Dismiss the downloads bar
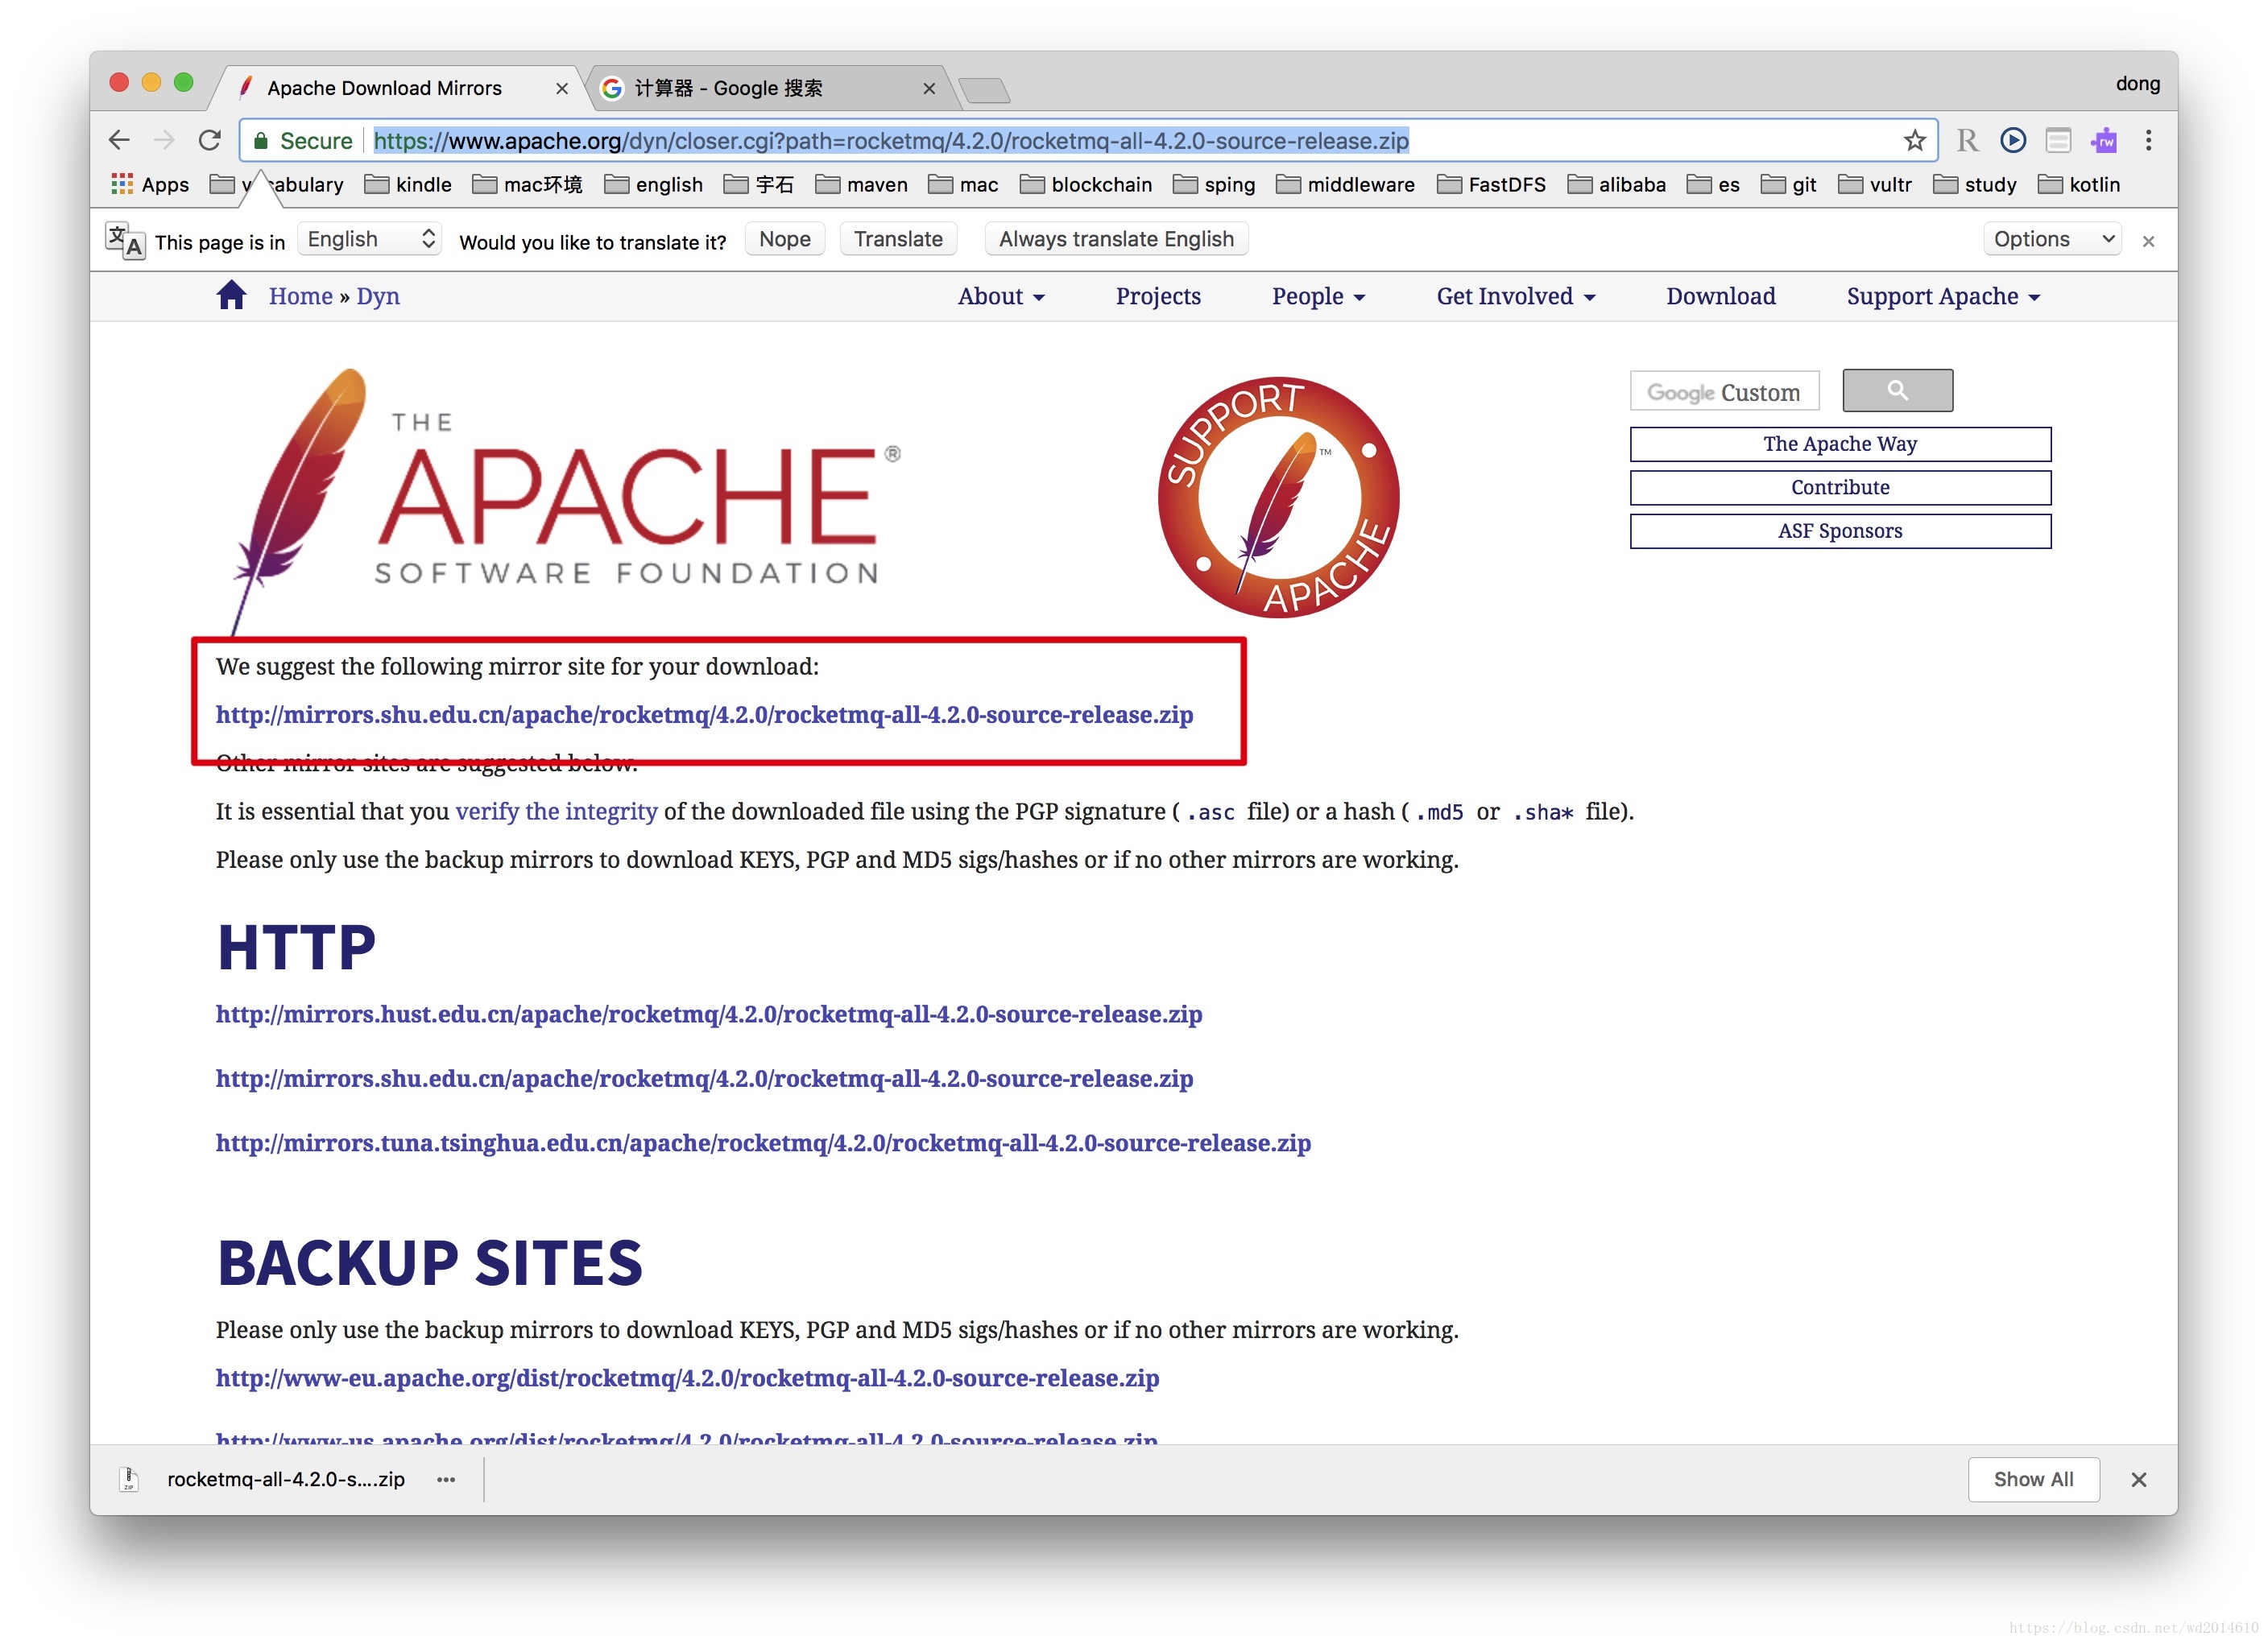 point(2139,1480)
